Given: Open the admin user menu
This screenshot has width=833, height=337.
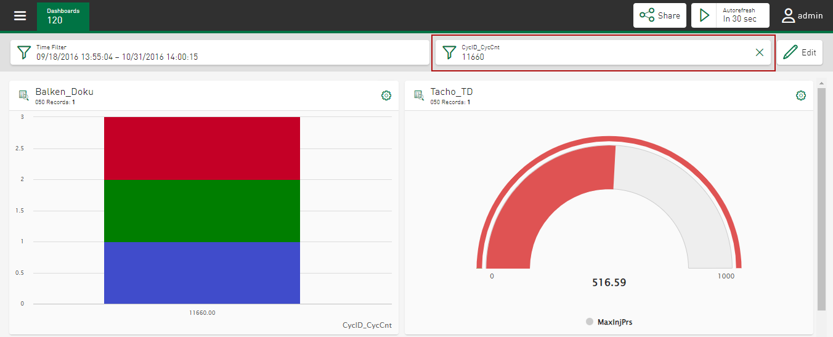Looking at the screenshot, I should 802,15.
